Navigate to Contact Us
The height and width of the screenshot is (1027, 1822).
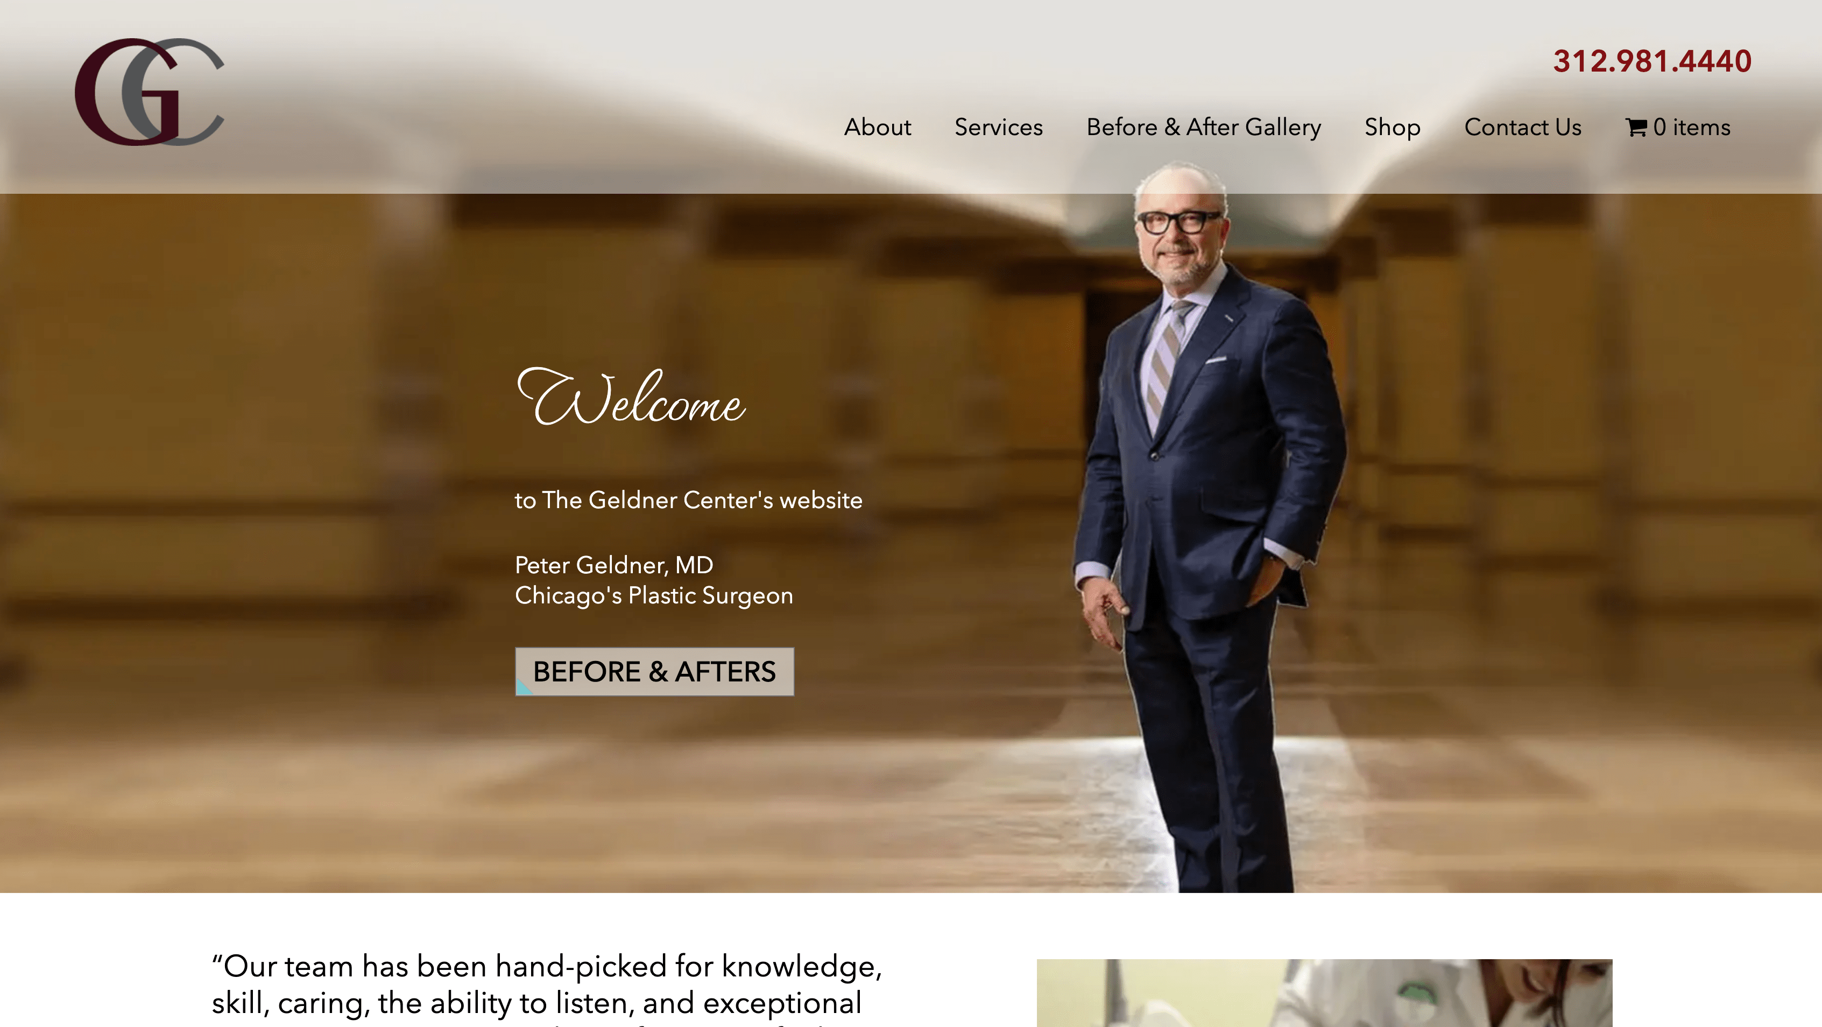(1522, 128)
